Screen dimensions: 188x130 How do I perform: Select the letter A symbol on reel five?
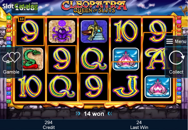click(155, 59)
